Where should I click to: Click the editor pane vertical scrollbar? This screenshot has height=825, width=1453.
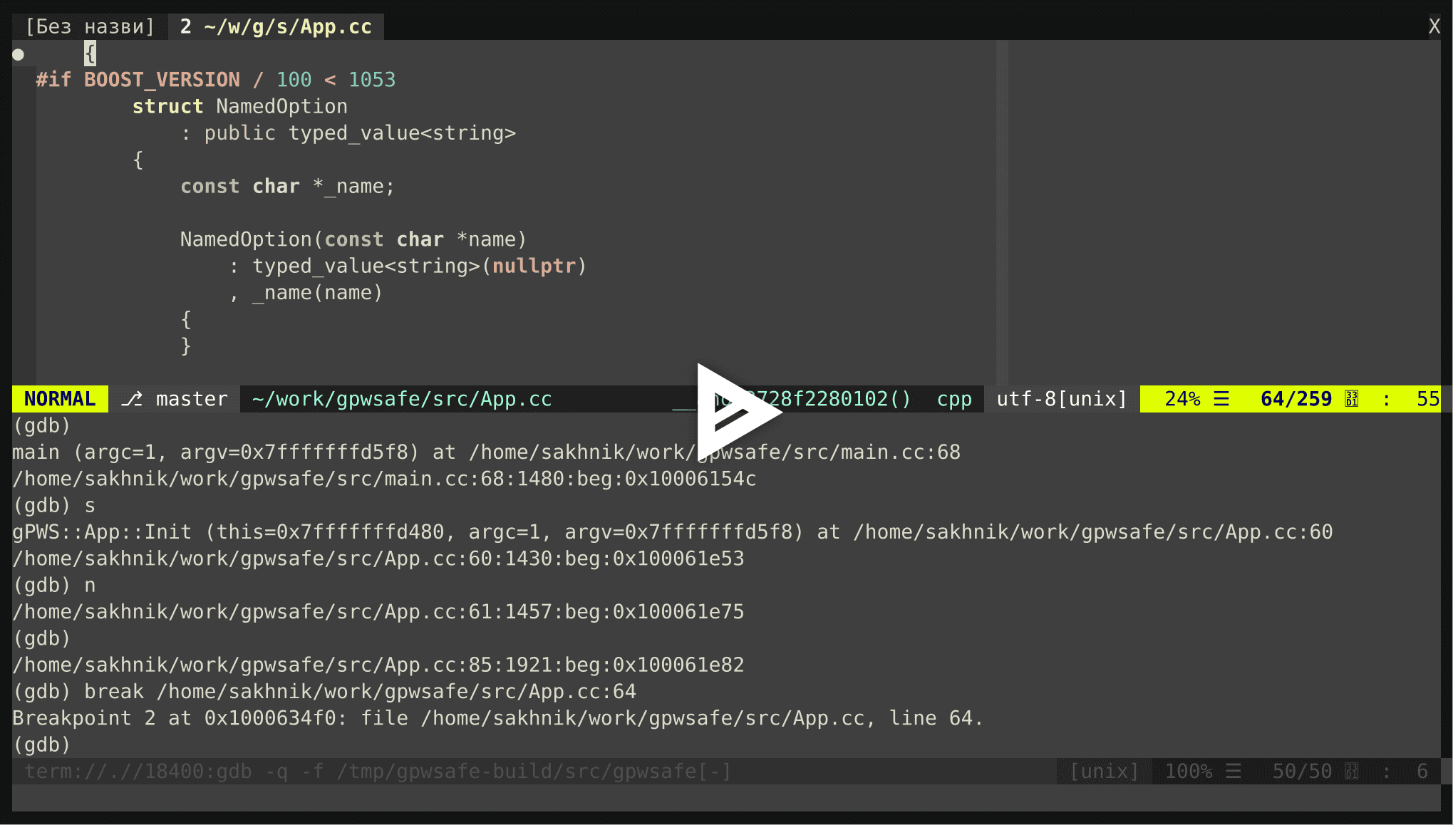point(1002,212)
